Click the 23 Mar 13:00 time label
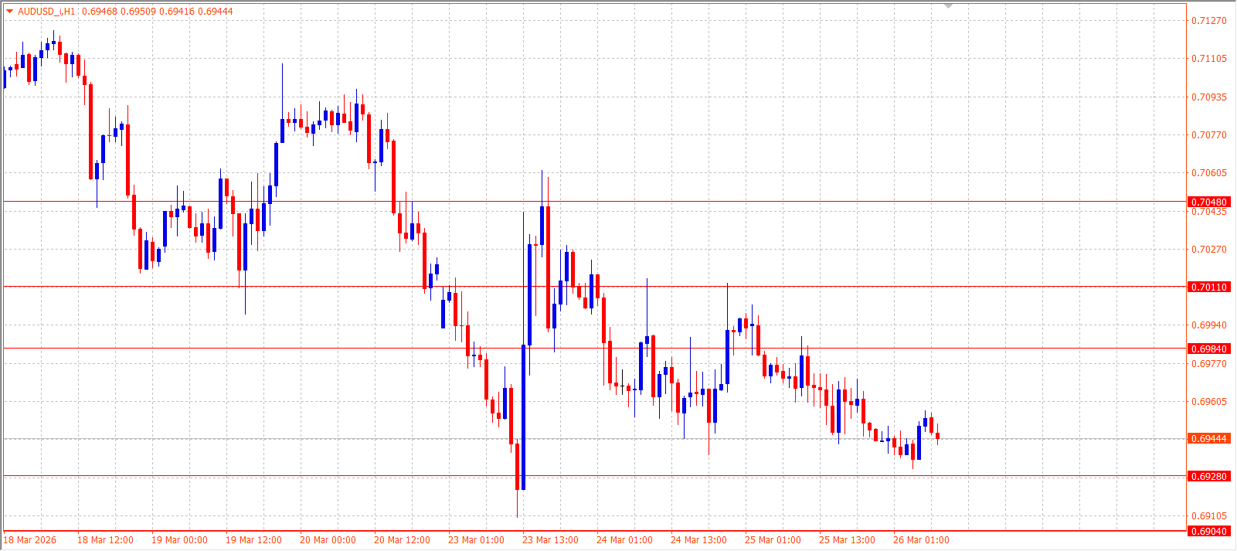 [x=550, y=540]
